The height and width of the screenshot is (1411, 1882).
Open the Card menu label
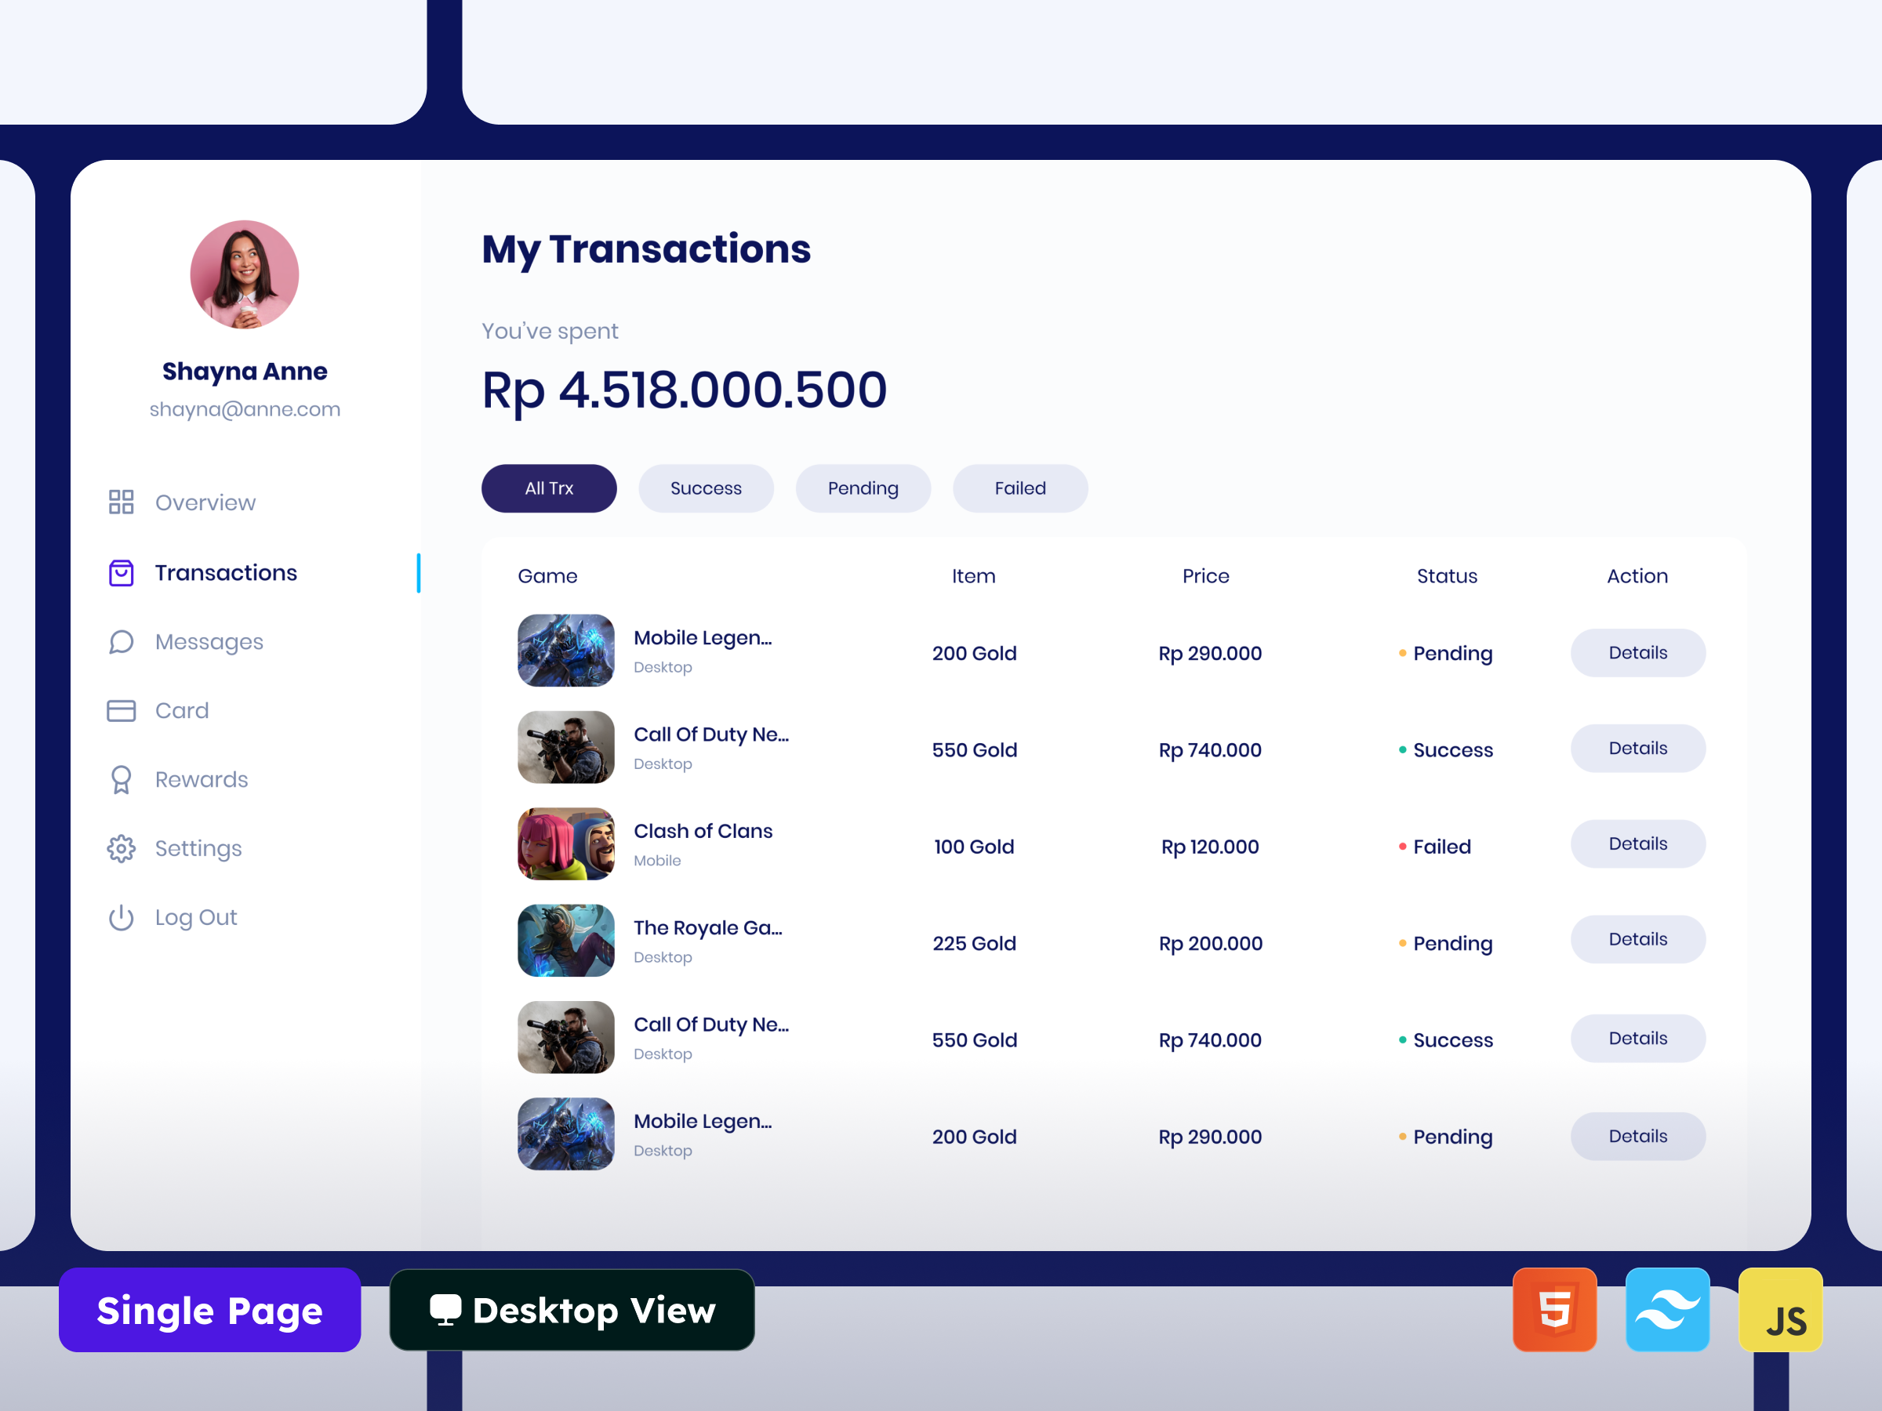click(x=181, y=710)
